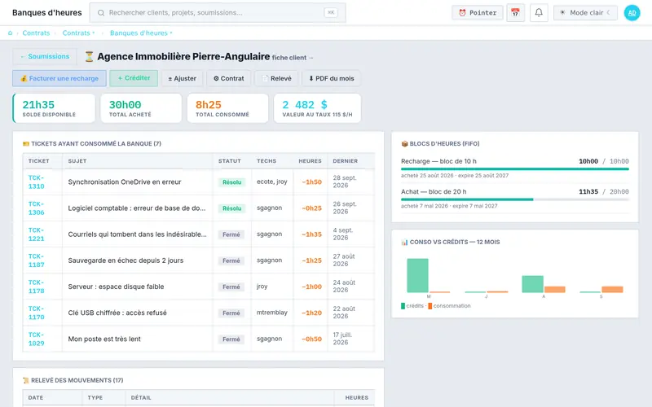Expand the second Contrats breadcrumb dropdown
Screen dimensions: 652x407
point(78,33)
